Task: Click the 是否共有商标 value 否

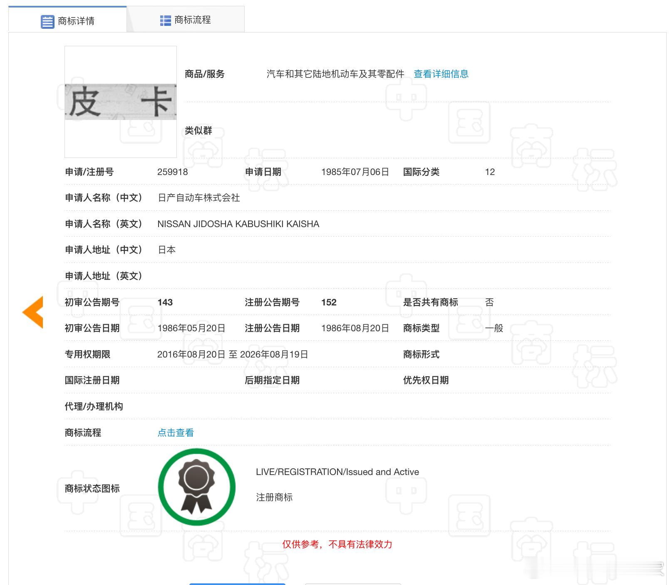Action: (489, 302)
